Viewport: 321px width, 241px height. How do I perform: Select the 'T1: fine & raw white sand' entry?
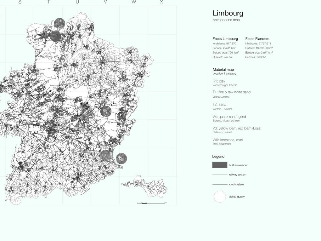pyautogui.click(x=232, y=92)
